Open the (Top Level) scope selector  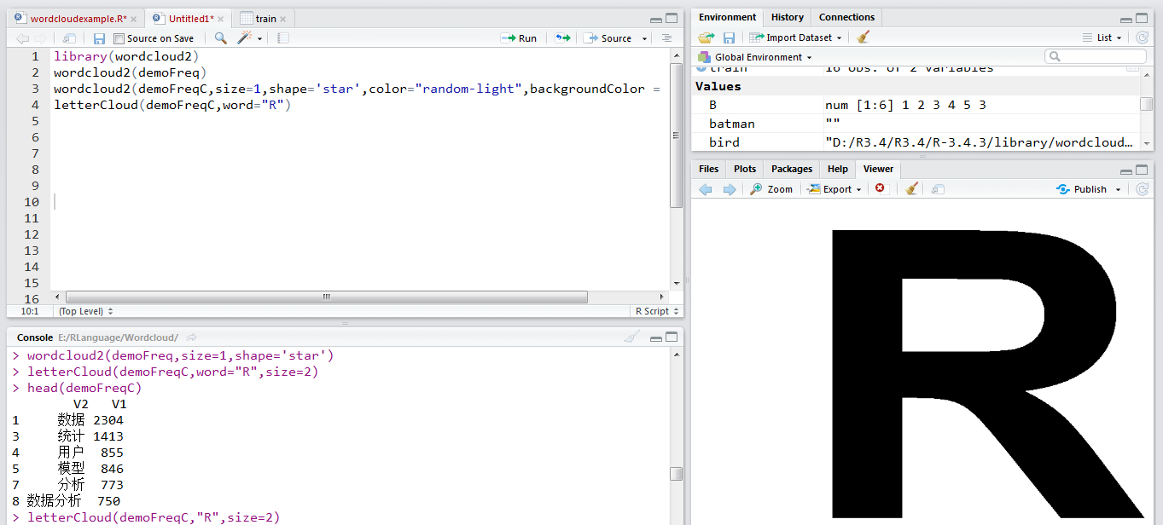pyautogui.click(x=86, y=311)
